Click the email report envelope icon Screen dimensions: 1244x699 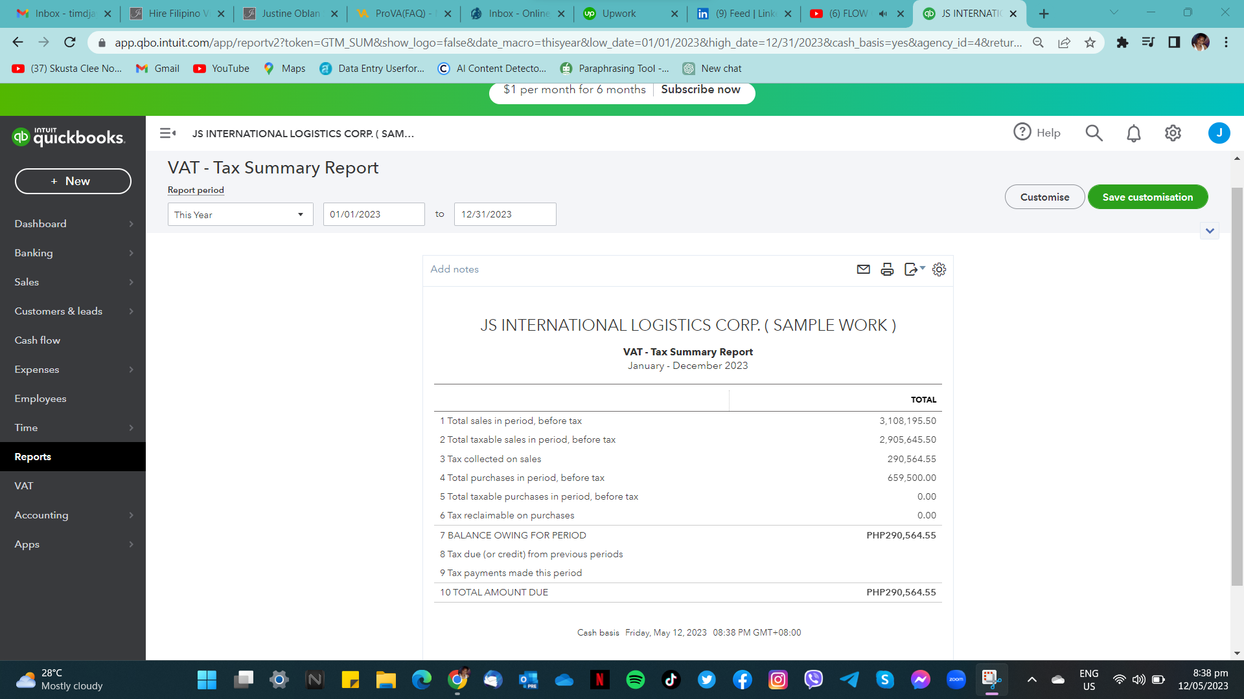863,269
